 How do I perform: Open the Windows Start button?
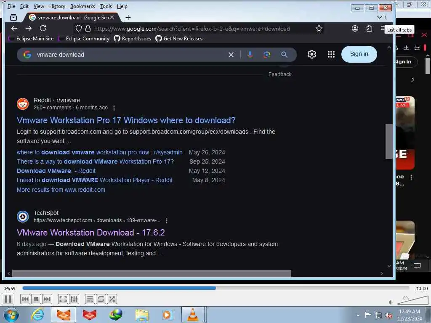tap(11, 315)
